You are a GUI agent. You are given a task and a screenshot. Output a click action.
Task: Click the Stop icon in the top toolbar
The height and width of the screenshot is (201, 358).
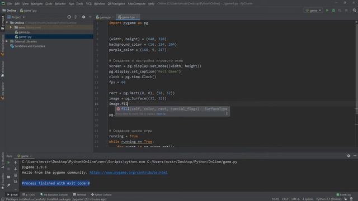(346, 11)
